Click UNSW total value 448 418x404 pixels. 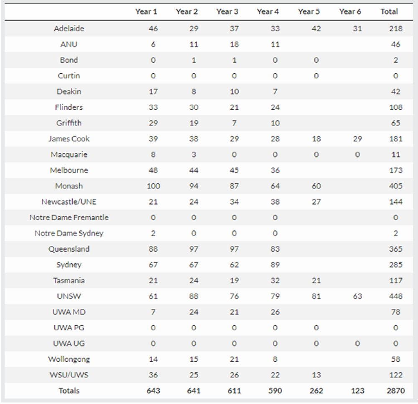click(x=395, y=296)
